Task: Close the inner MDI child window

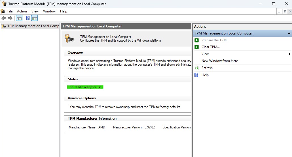Action: (290, 12)
